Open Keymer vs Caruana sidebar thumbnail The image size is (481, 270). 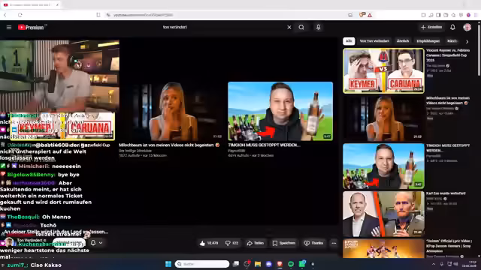coord(383,70)
